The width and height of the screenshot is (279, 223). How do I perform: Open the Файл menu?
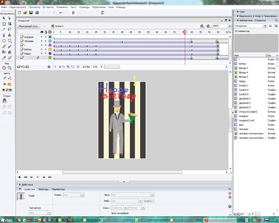click(4, 7)
